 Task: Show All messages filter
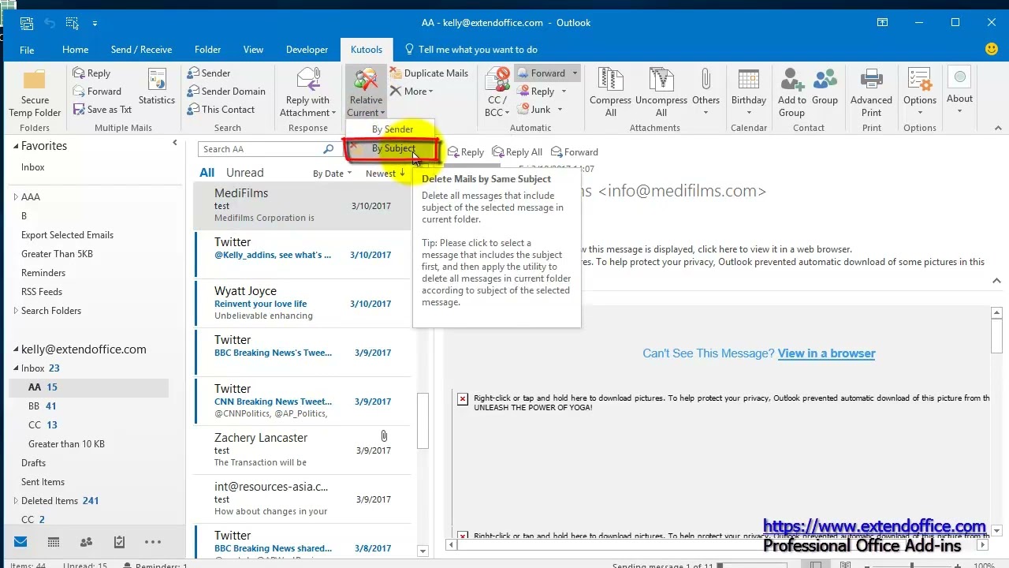point(207,173)
